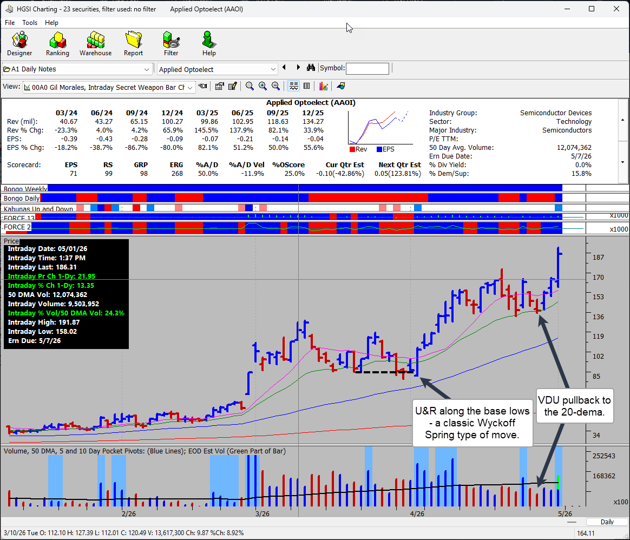Click the 3/26 date axis marker

click(x=262, y=513)
